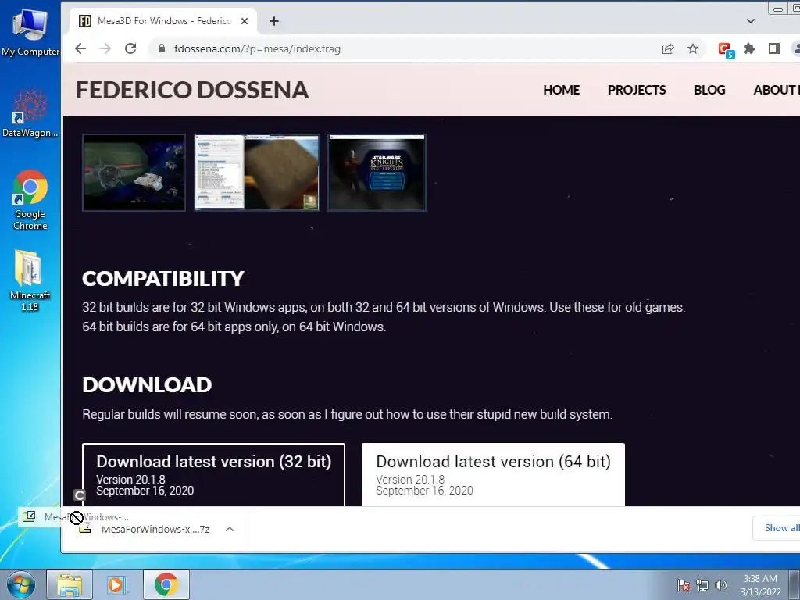
Task: Click the browser forward arrow
Action: point(105,49)
